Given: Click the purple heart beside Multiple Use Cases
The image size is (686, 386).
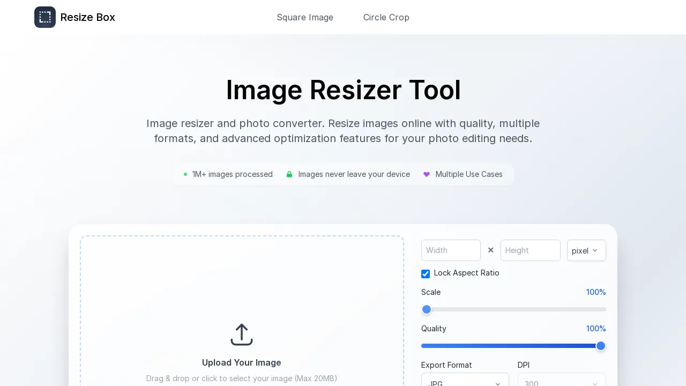Looking at the screenshot, I should [x=427, y=174].
